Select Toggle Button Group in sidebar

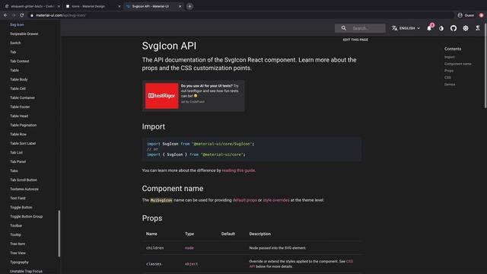click(27, 216)
